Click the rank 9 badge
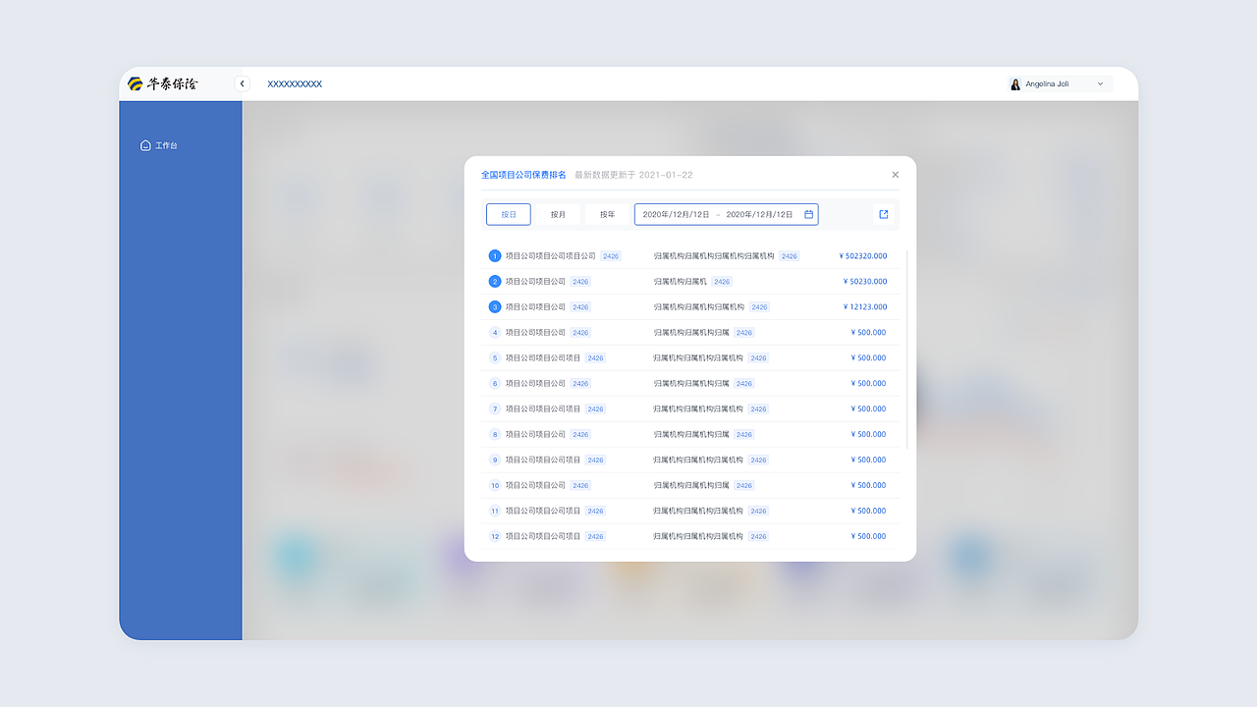 pos(495,460)
